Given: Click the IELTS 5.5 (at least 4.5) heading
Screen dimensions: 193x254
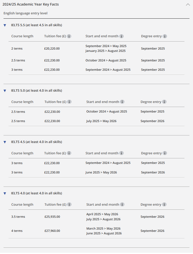Looking at the screenshot, I should tap(37, 25).
